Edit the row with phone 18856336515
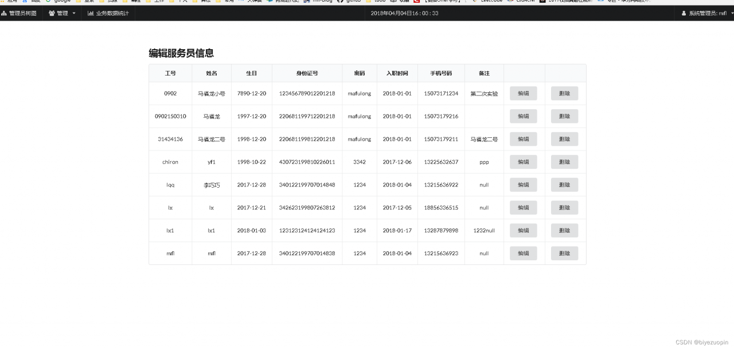This screenshot has height=349, width=734. pos(524,208)
